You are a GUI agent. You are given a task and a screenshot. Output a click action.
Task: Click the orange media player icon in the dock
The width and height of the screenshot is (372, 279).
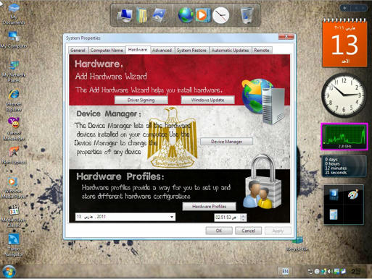(202, 15)
